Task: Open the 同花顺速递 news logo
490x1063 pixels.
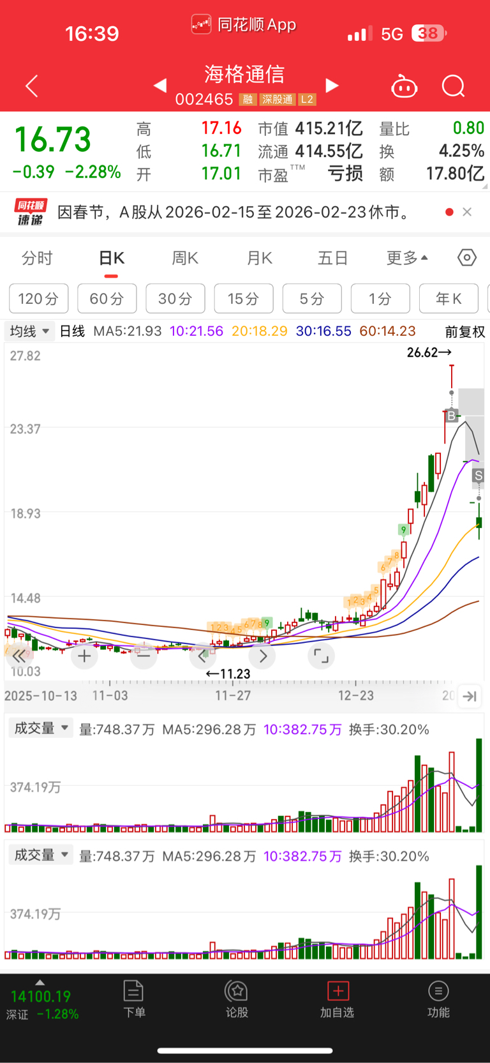Action: 31,212
